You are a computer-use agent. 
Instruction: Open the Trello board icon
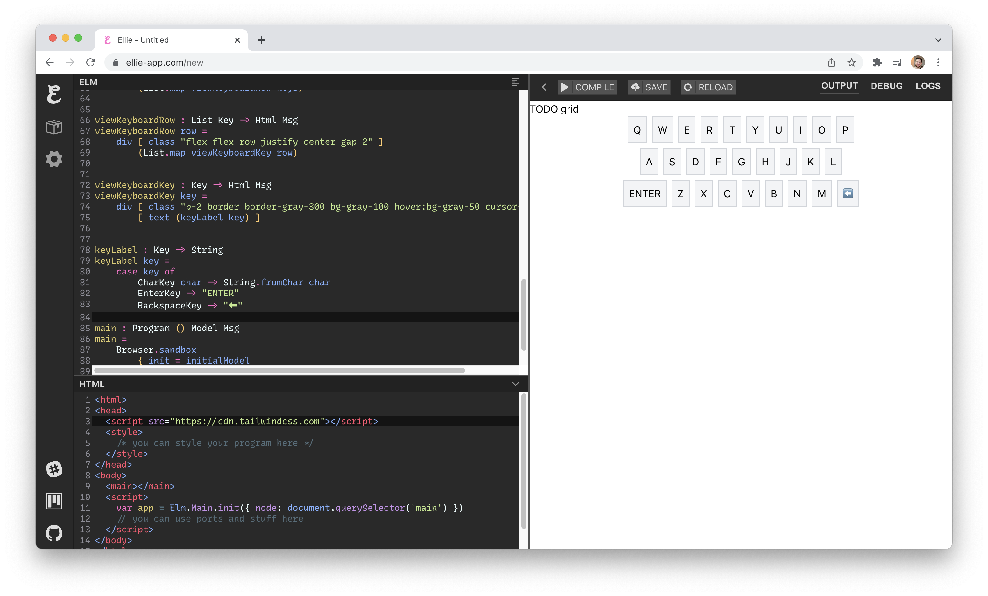click(54, 501)
